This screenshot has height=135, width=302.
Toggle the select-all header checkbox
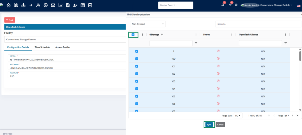[x=133, y=35]
